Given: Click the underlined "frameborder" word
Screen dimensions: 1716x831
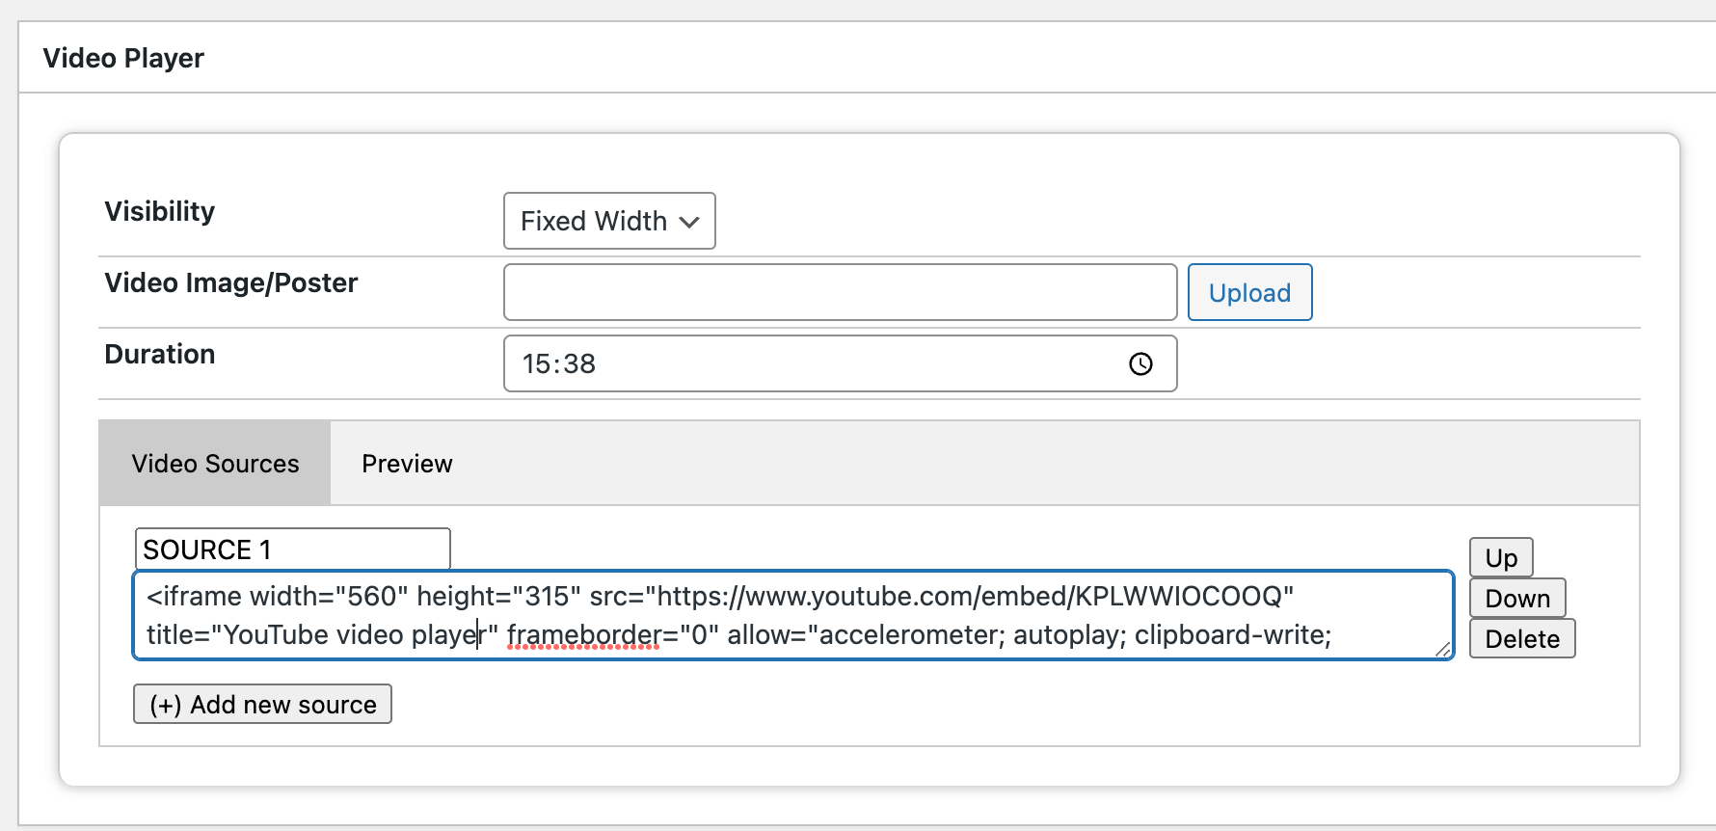Looking at the screenshot, I should 584,635.
